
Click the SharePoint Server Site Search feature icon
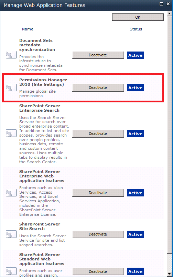(11, 234)
